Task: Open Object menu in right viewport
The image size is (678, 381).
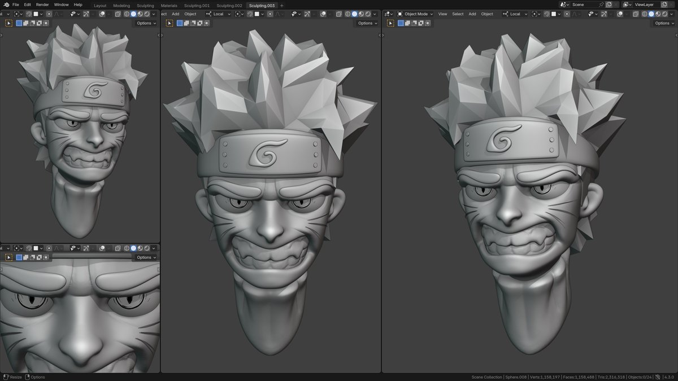Action: tap(487, 14)
